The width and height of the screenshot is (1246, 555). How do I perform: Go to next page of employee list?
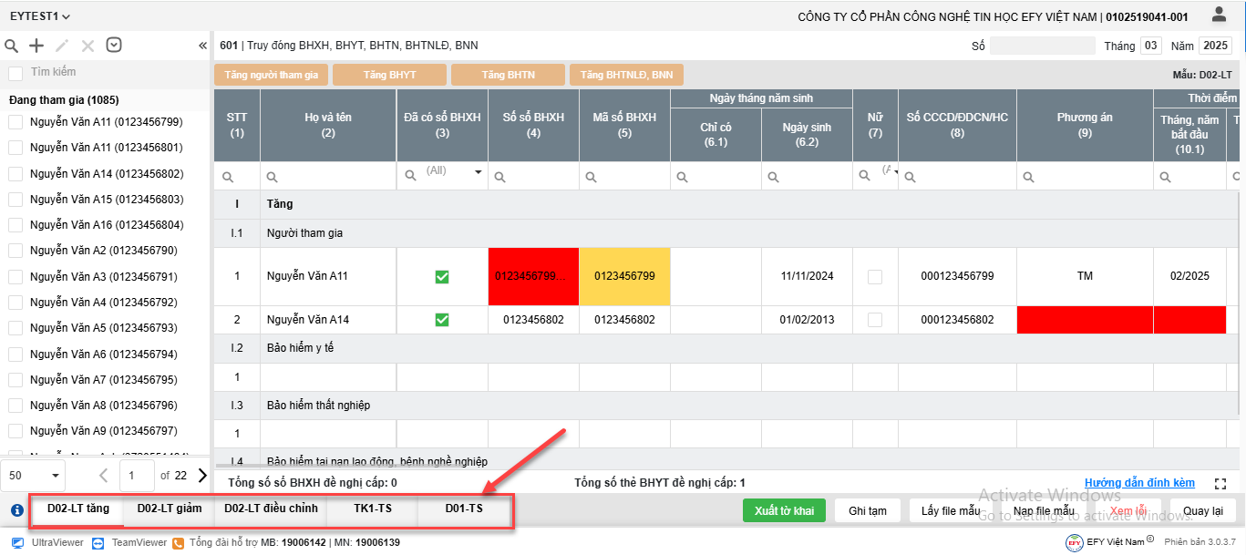(x=202, y=475)
